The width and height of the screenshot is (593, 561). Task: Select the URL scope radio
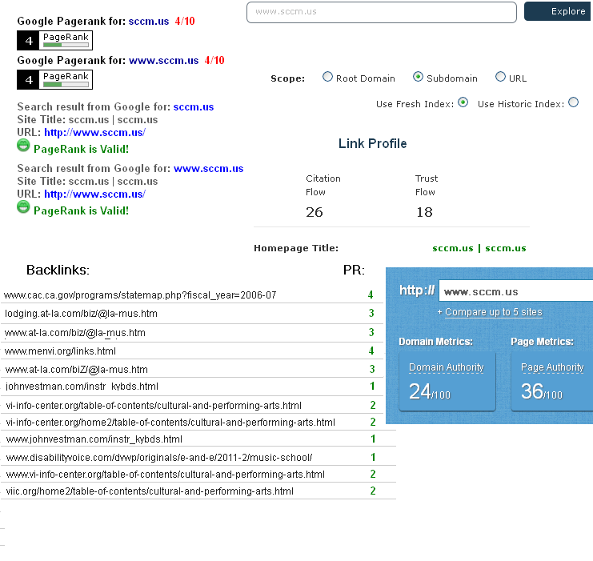(500, 77)
